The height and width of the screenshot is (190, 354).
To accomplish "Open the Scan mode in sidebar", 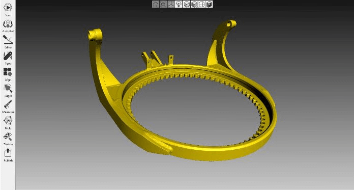I will click(8, 8).
